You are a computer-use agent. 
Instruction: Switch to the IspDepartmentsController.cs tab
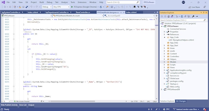(57, 12)
